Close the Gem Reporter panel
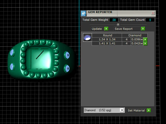This screenshot has width=166, height=124. tap(153, 13)
